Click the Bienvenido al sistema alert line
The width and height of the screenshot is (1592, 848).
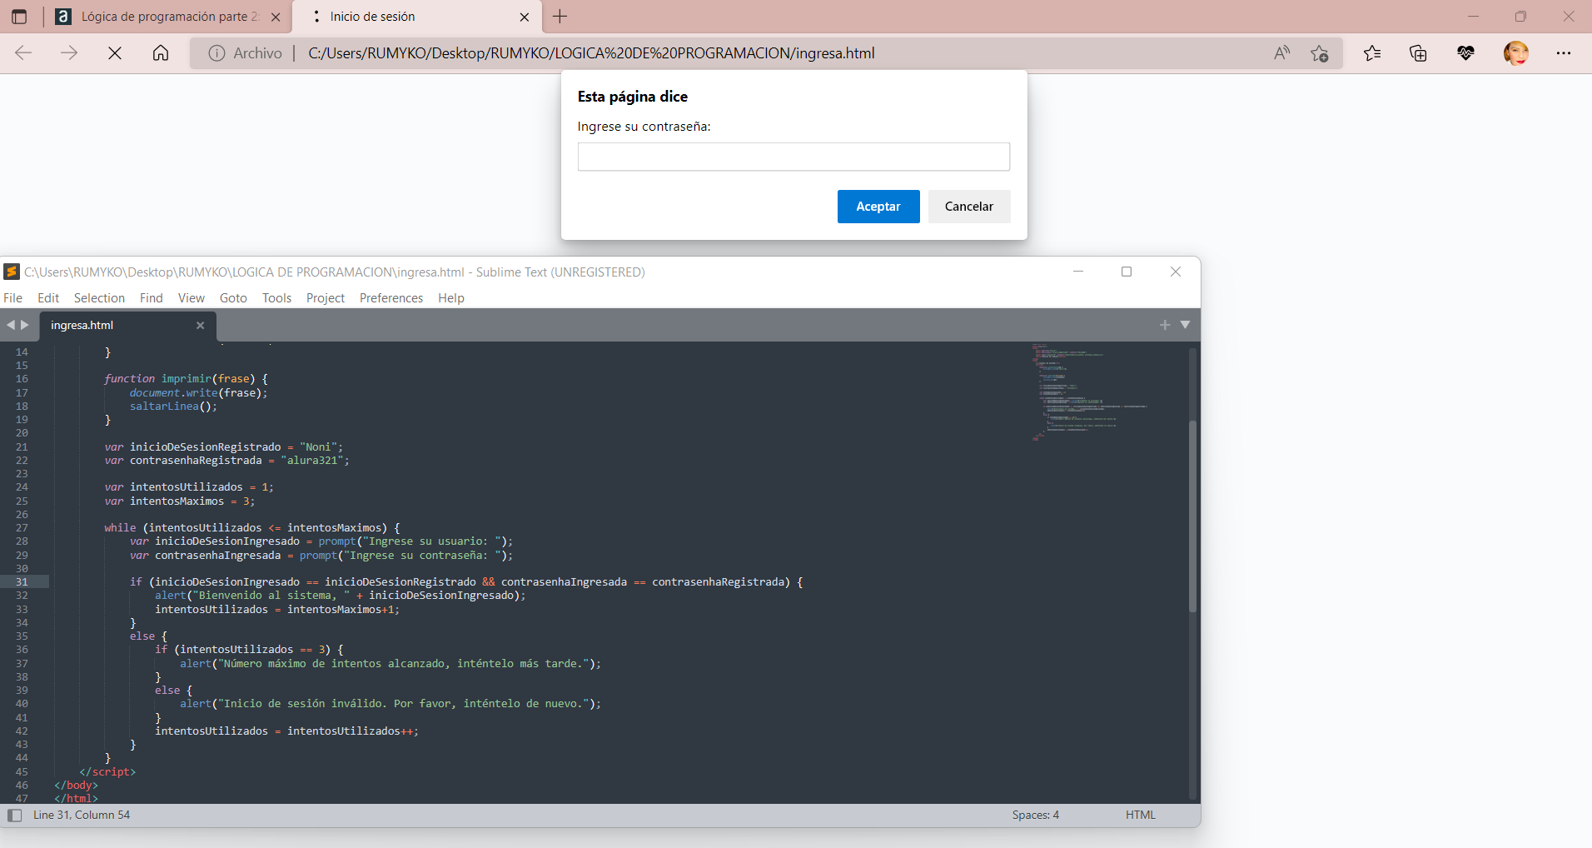tap(340, 596)
